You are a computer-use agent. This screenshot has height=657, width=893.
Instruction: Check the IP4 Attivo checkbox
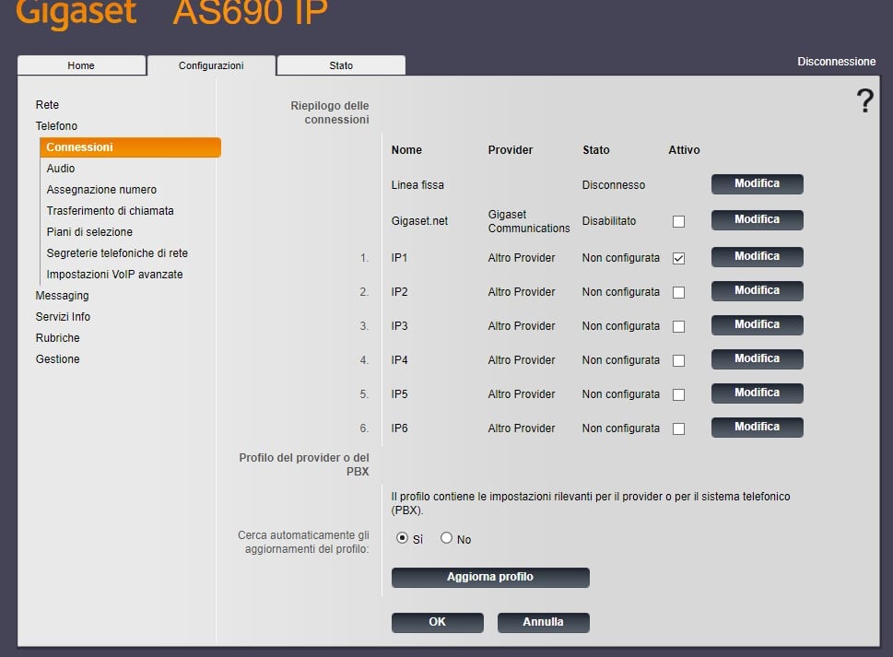click(678, 361)
